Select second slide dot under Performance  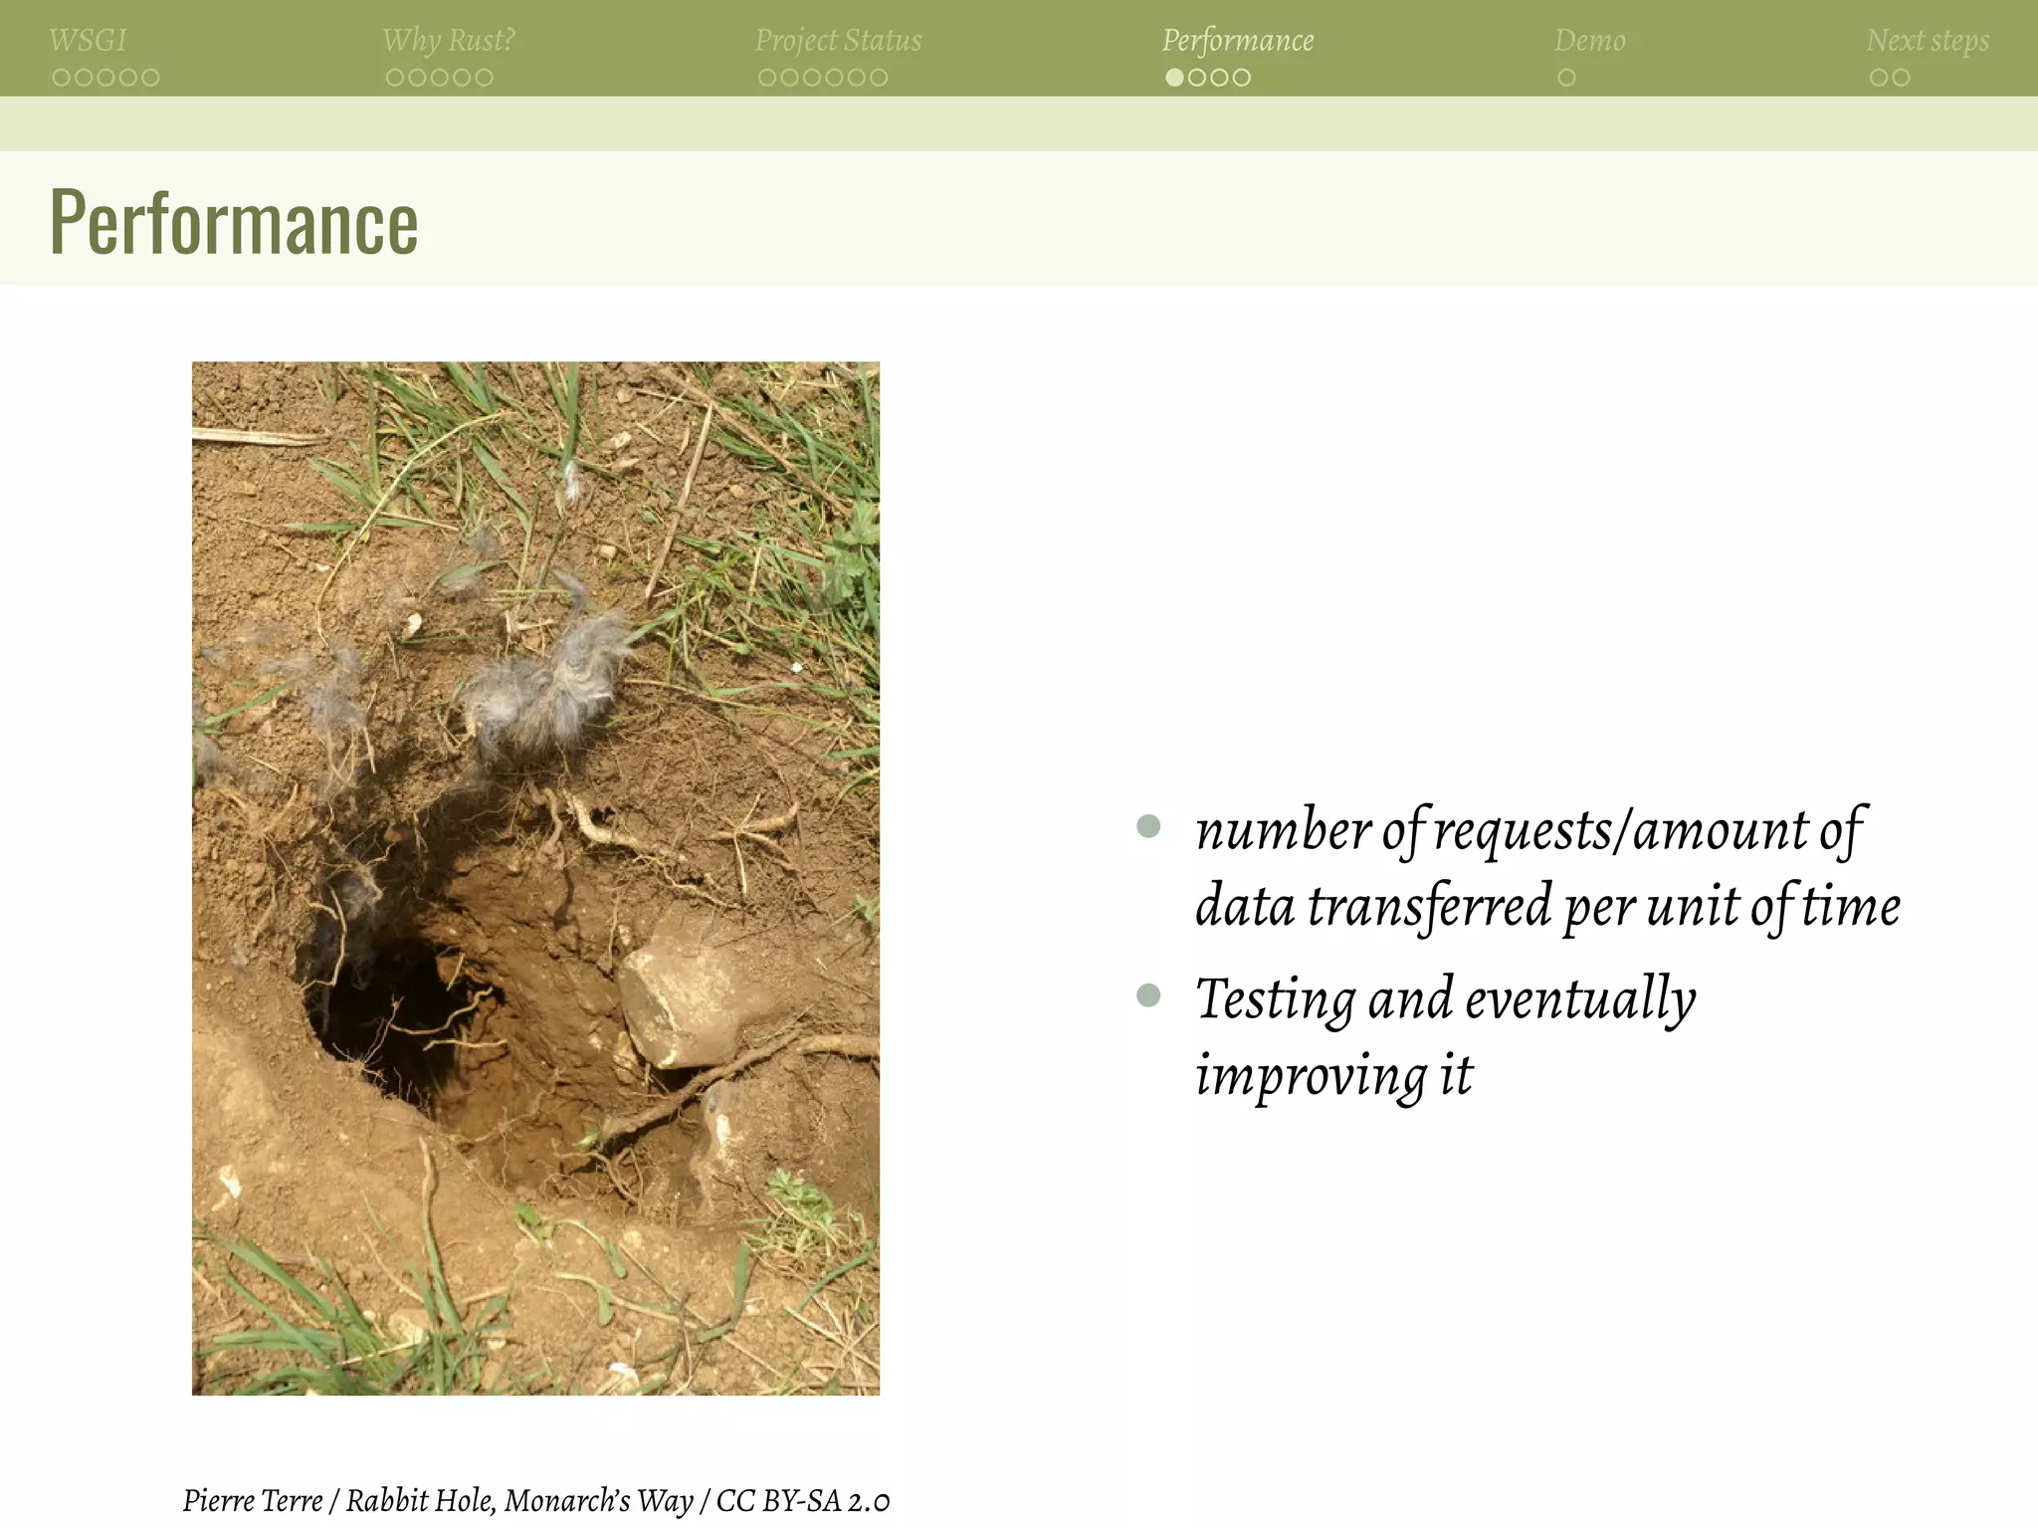[1197, 78]
